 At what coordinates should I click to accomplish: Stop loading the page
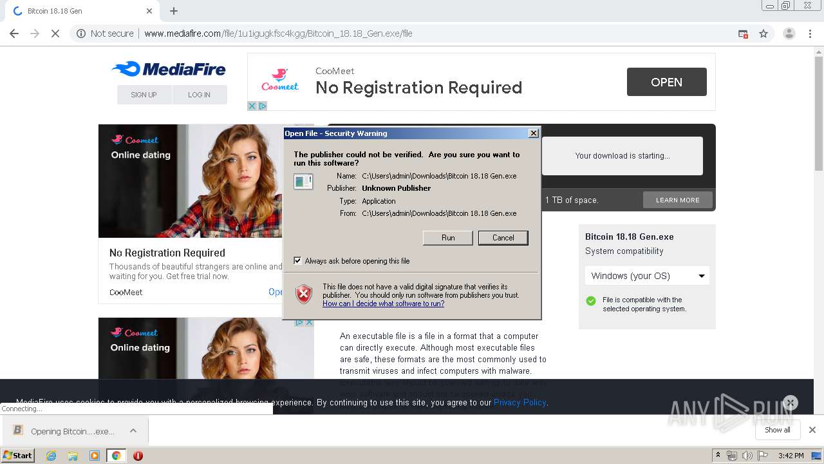[55, 34]
